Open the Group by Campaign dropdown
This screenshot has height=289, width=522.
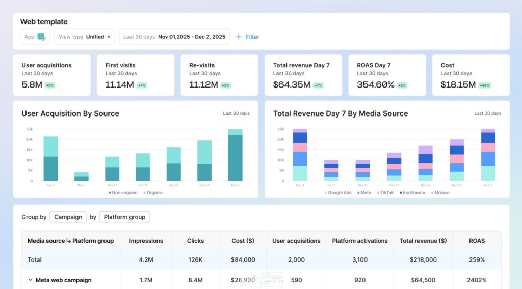pyautogui.click(x=68, y=217)
